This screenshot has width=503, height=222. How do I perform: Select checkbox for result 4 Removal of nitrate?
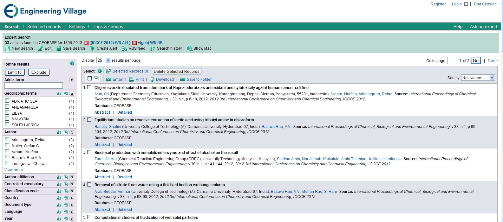[89, 184]
